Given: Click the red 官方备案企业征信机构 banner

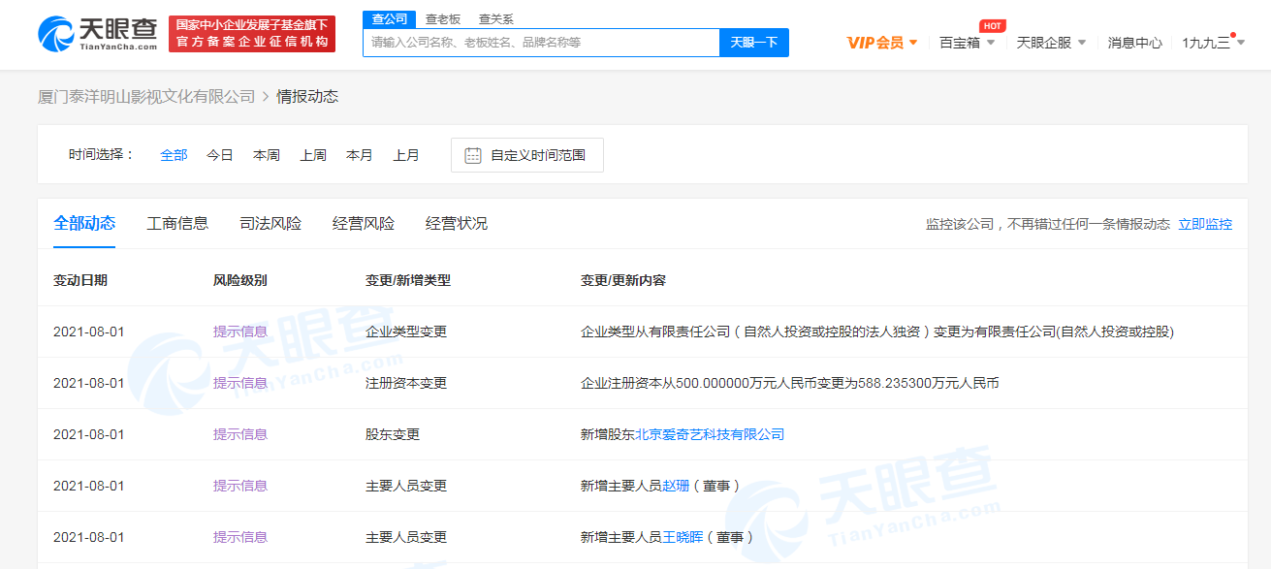Looking at the screenshot, I should (252, 34).
